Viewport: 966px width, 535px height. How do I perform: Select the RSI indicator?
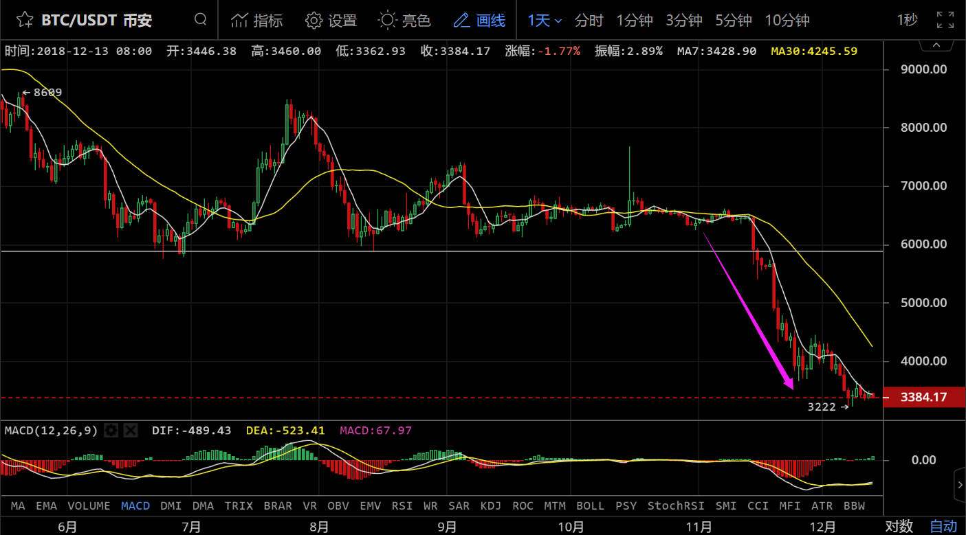402,506
